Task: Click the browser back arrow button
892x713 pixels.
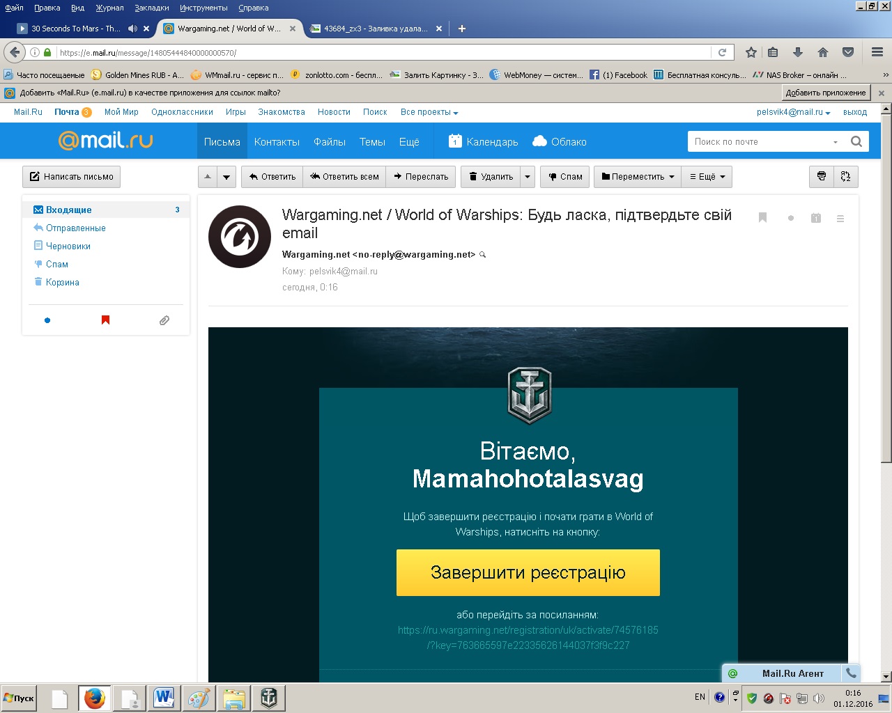Action: [x=15, y=52]
